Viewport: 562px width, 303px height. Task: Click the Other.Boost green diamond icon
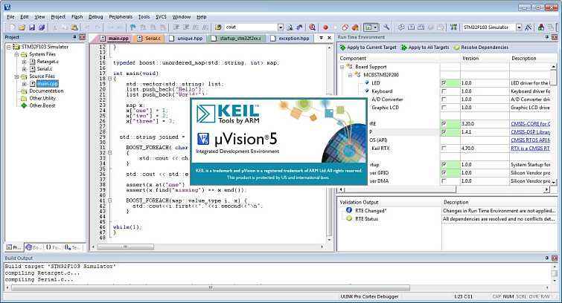(23, 105)
